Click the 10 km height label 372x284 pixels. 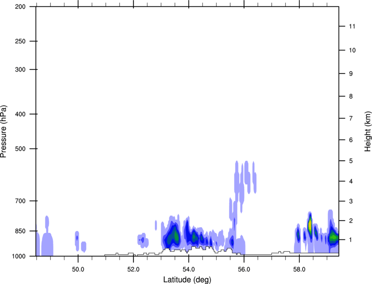pyautogui.click(x=352, y=50)
